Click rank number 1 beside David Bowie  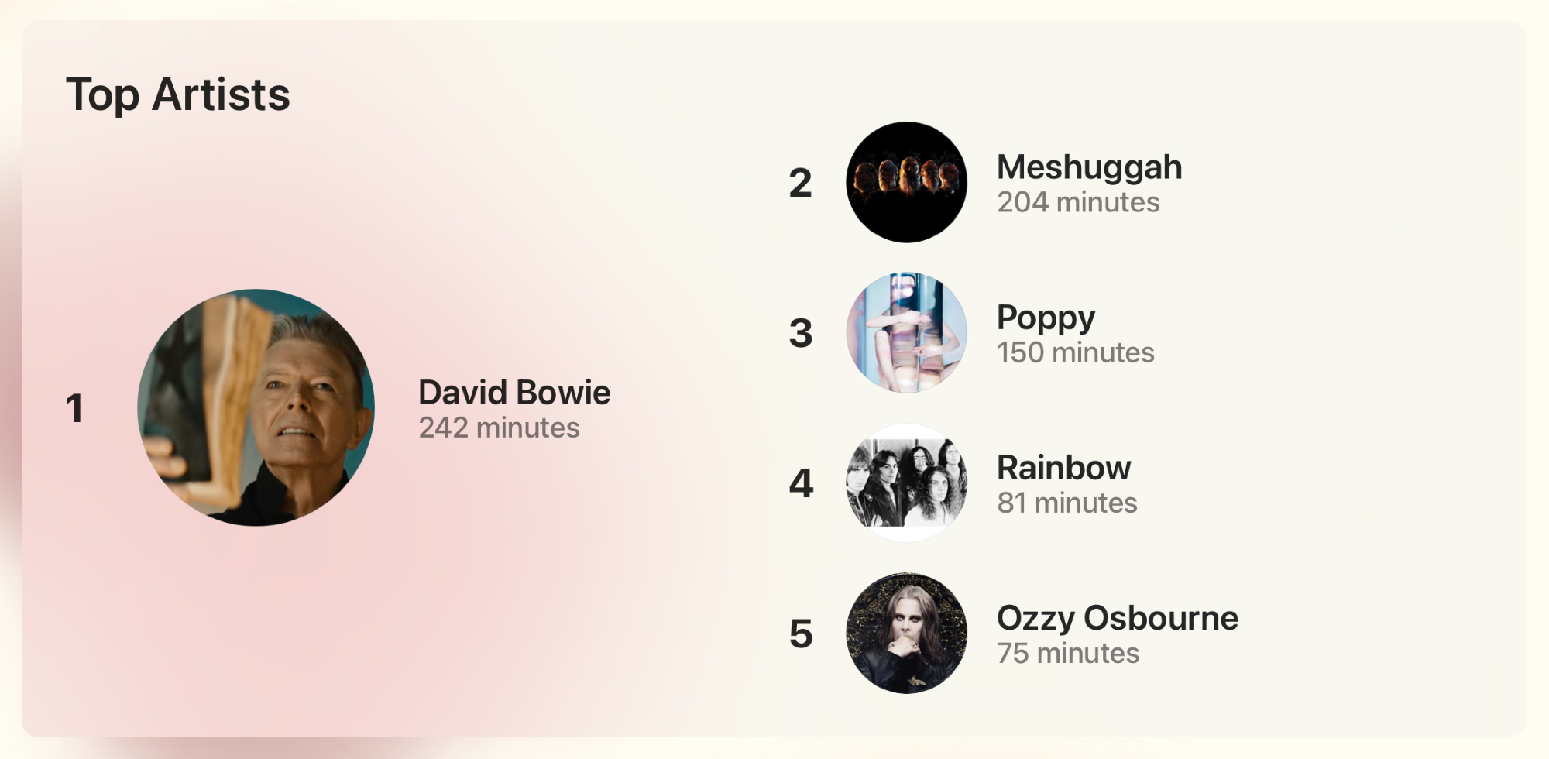74,408
